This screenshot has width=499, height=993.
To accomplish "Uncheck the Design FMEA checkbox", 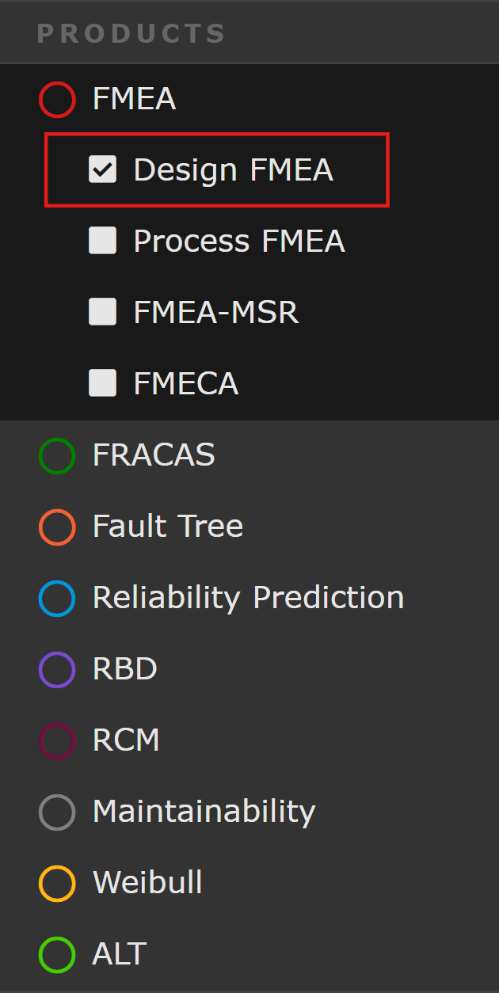I will [x=102, y=169].
